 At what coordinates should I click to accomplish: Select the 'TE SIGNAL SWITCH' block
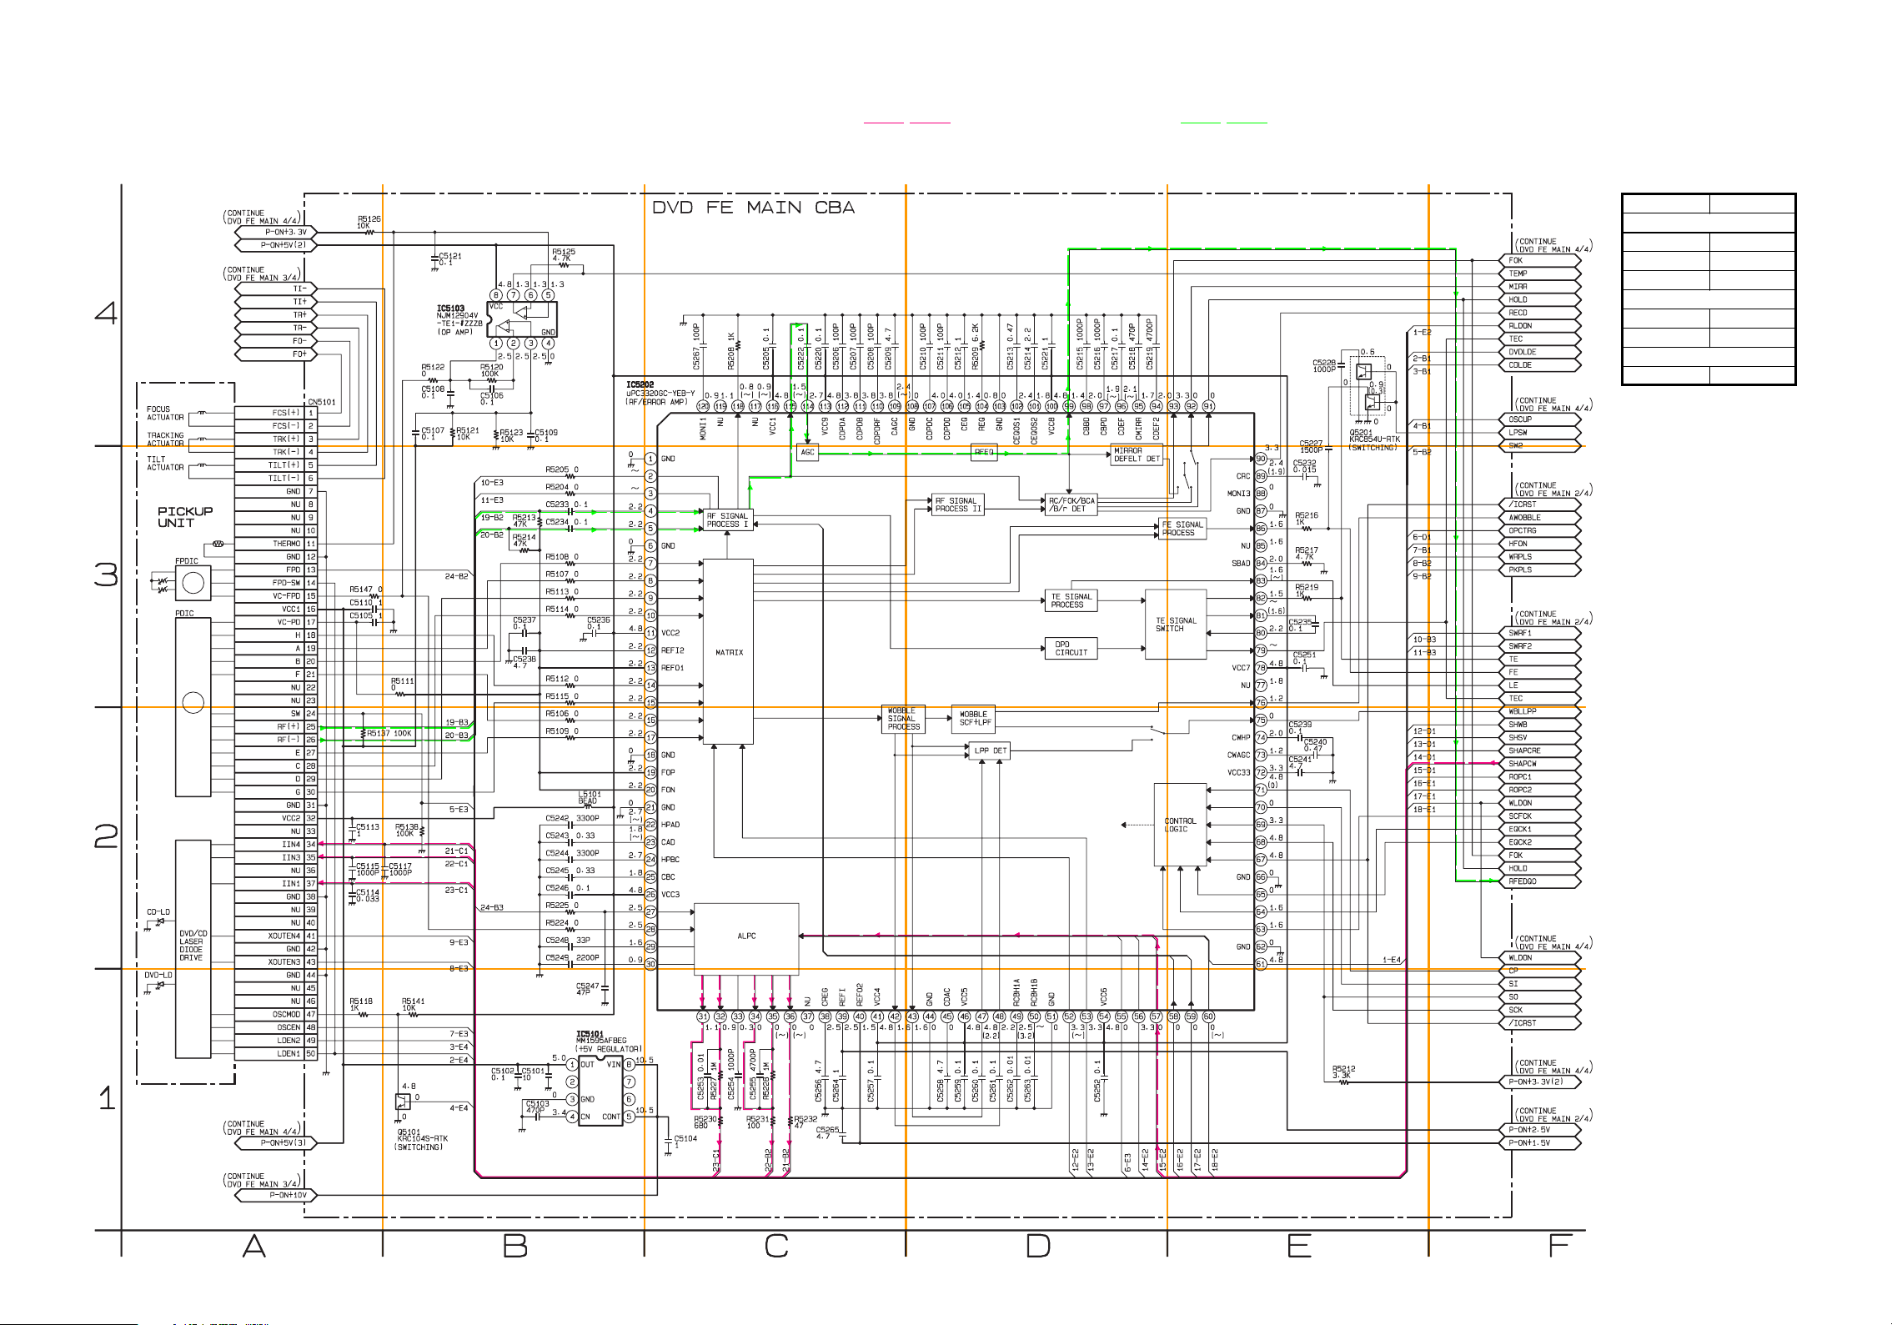pyautogui.click(x=1176, y=625)
